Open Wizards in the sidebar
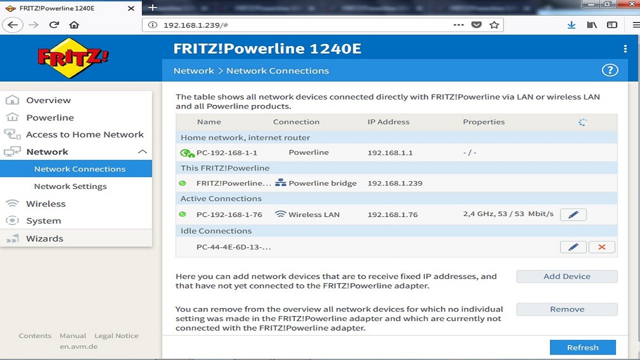Screen dimensions: 640x360 (44, 238)
